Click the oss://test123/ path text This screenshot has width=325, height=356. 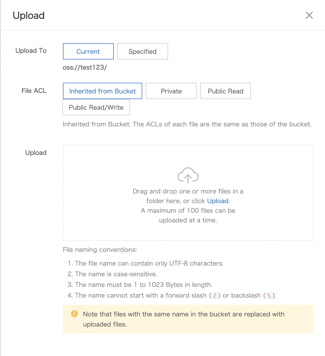tap(85, 67)
